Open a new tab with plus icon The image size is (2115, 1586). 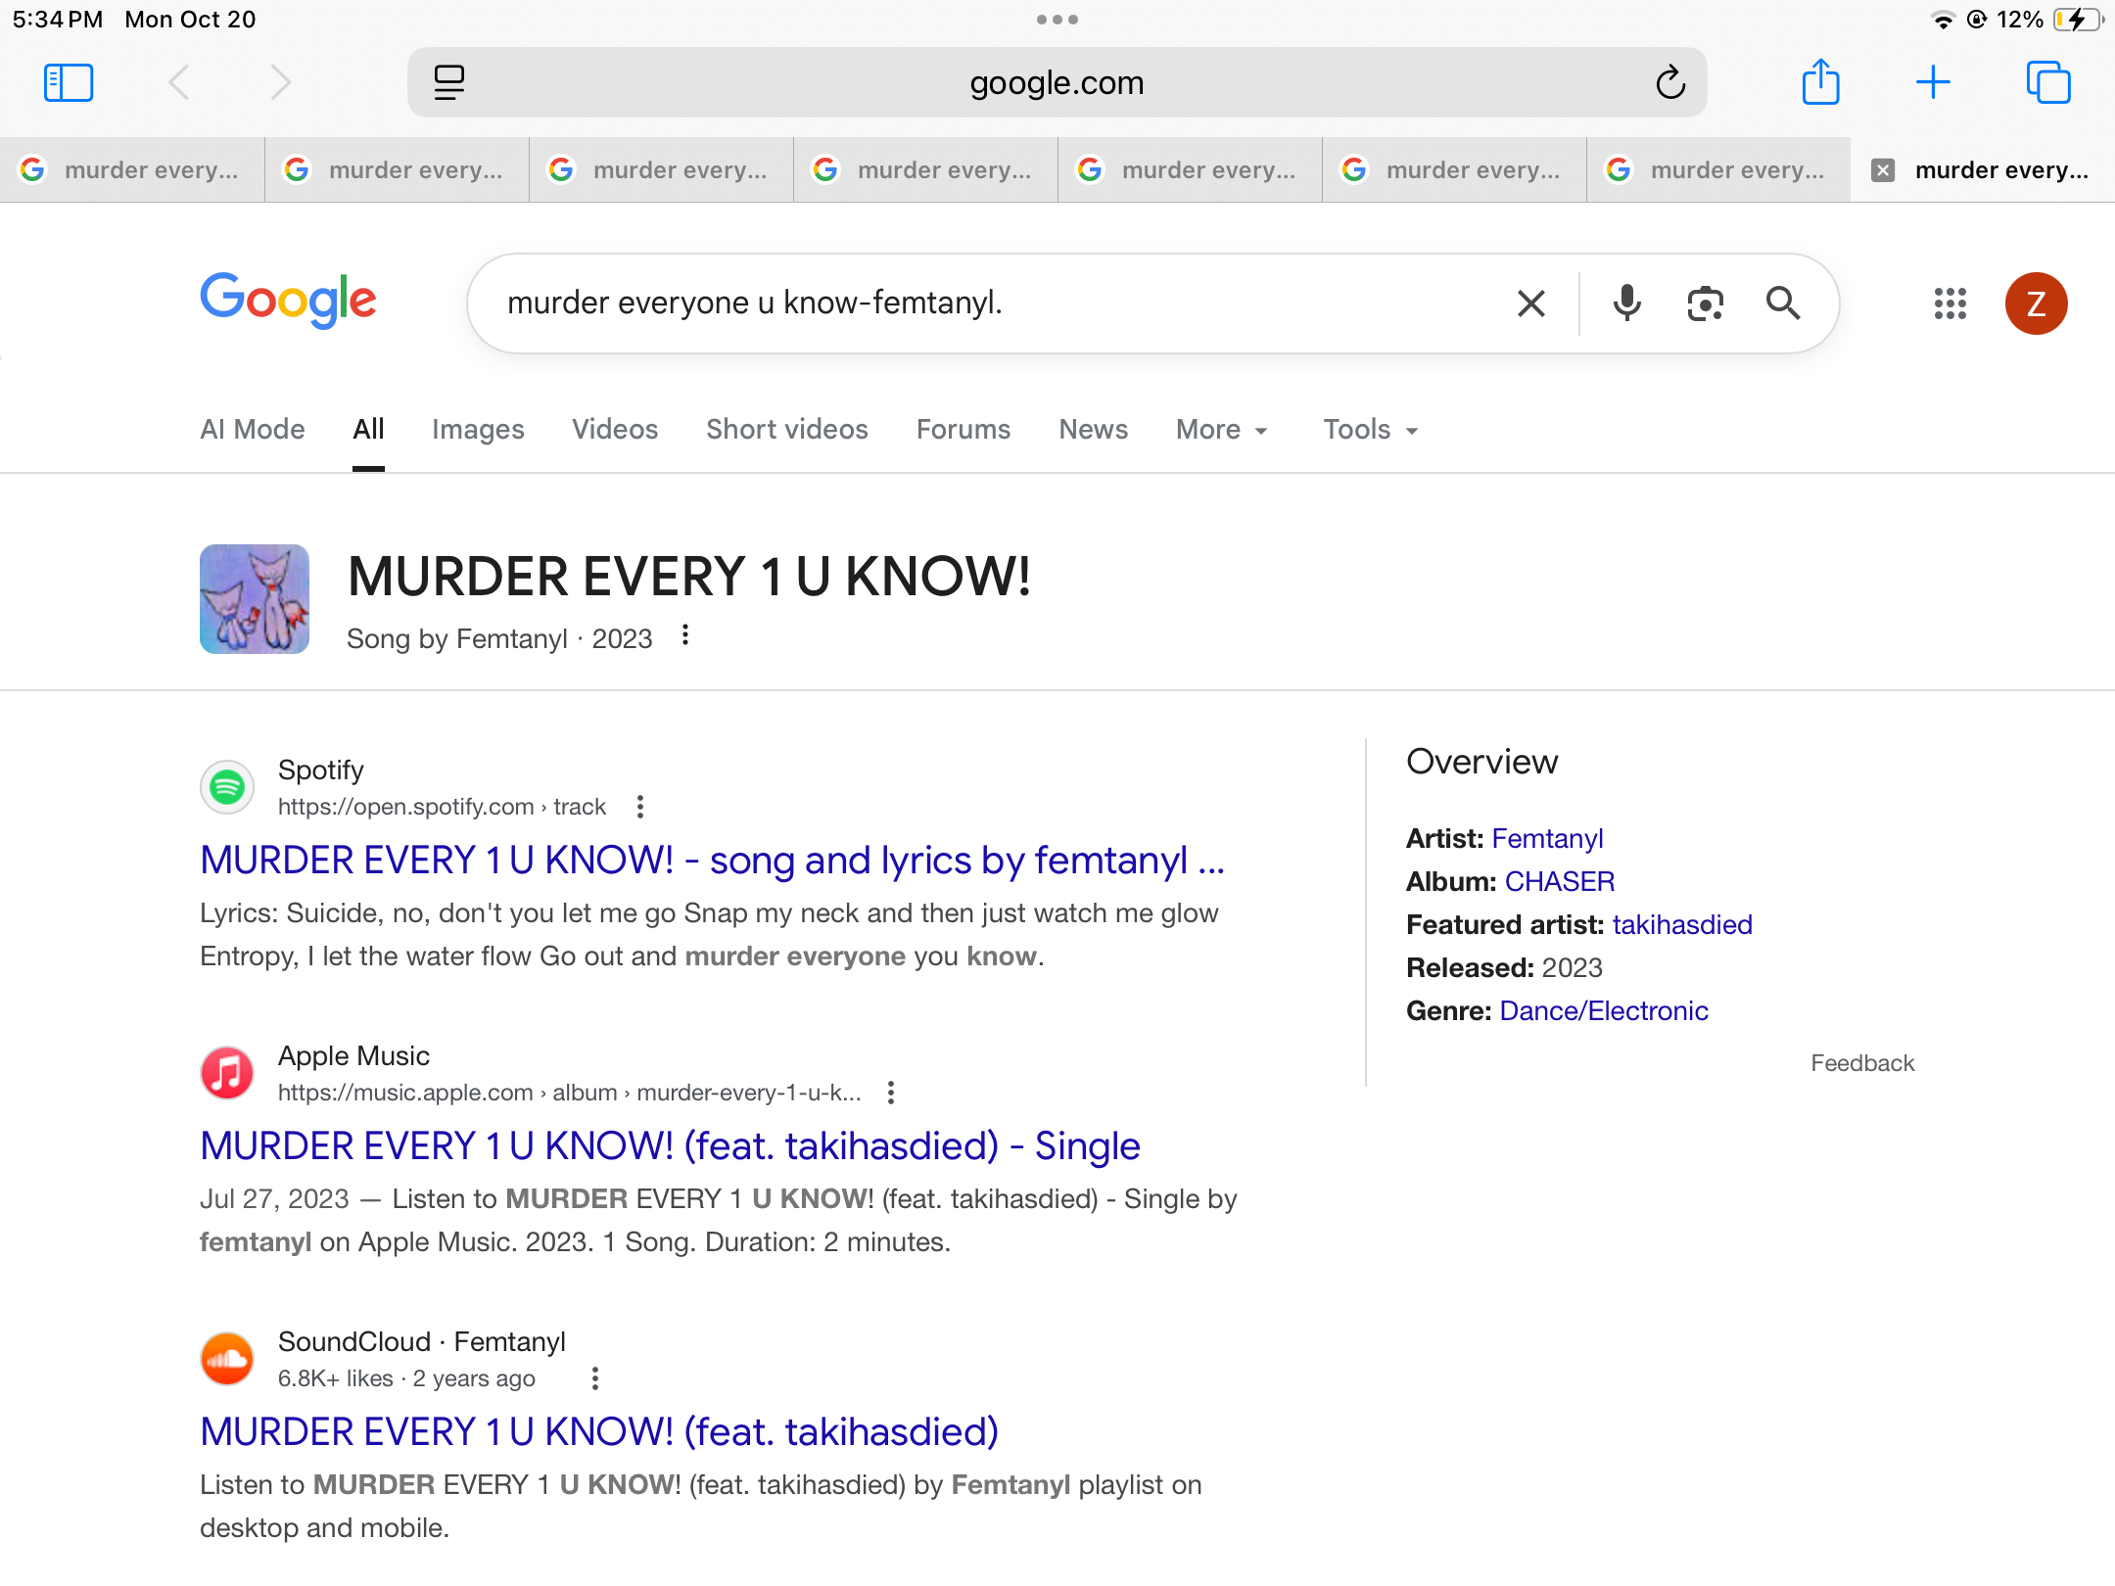click(x=1933, y=82)
